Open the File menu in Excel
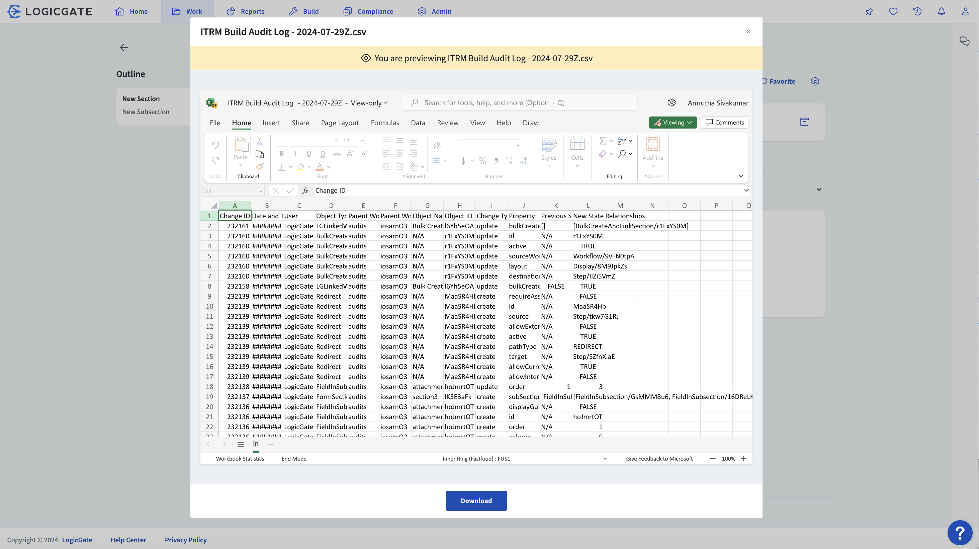Image resolution: width=979 pixels, height=549 pixels. point(215,123)
